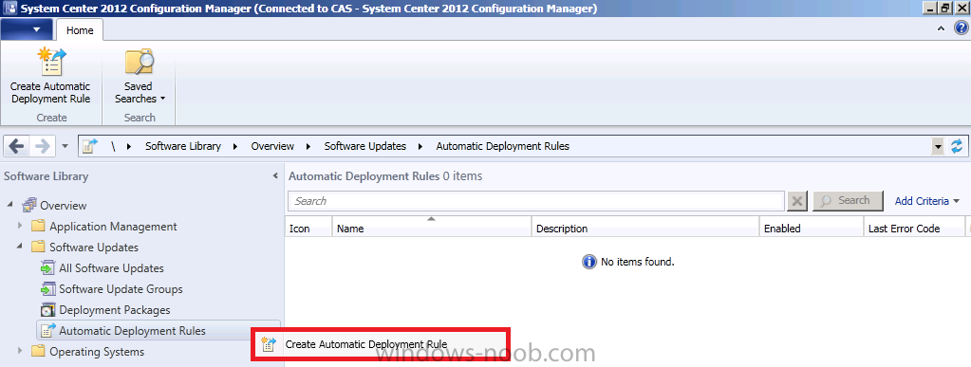Select Overview in the breadcrumb
Screen dimensions: 971x367
272,147
